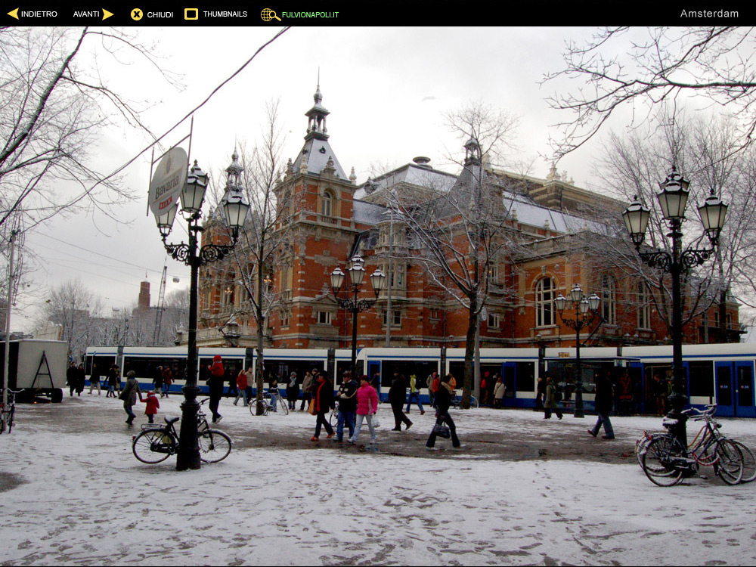The image size is (756, 567).
Task: Open the FULVIONAPOLI.IT link
Action: 310,14
